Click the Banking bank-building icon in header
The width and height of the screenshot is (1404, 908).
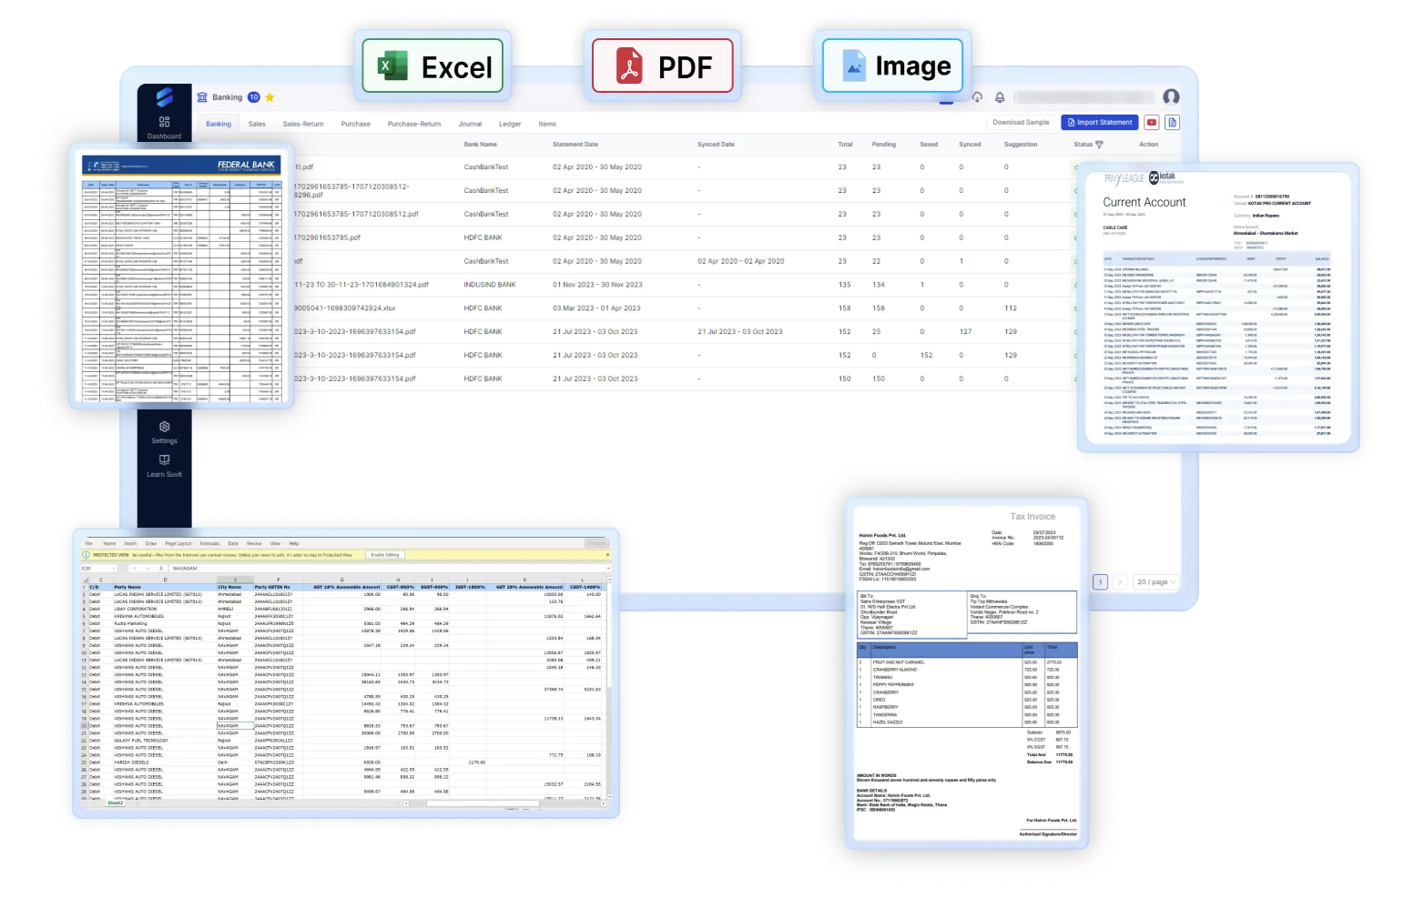coord(202,97)
